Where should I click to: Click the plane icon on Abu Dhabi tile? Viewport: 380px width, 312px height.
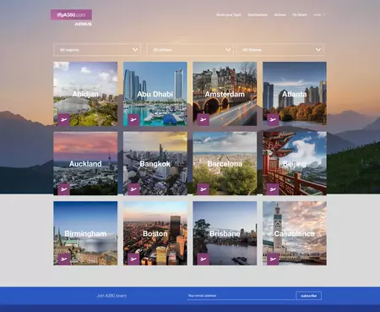(x=133, y=119)
